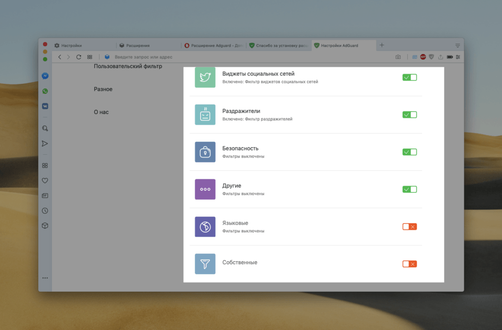
Task: Click the battery saver icon
Action: click(450, 57)
